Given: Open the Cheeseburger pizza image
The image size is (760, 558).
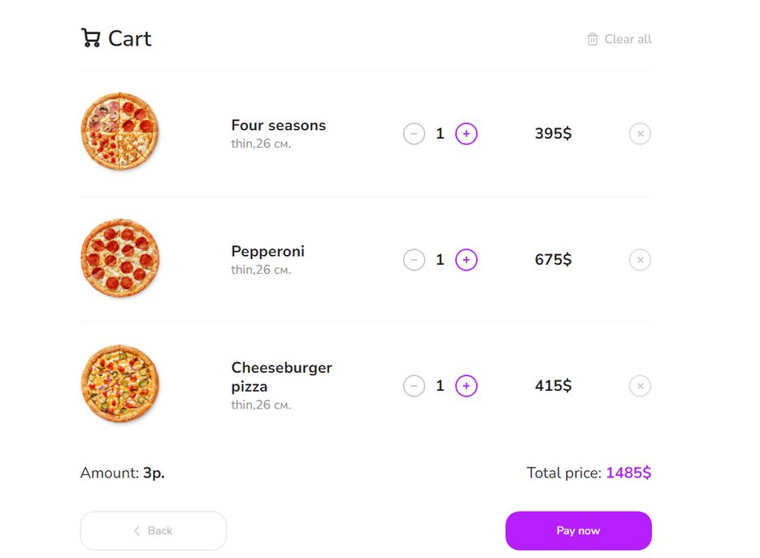Looking at the screenshot, I should [x=119, y=383].
